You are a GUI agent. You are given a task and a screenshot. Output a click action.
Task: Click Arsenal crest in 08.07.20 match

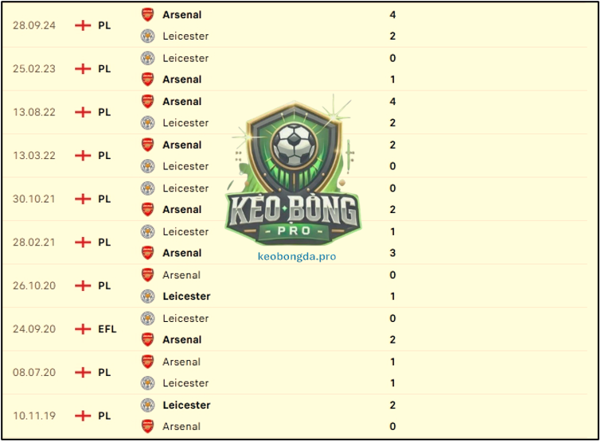(x=147, y=362)
